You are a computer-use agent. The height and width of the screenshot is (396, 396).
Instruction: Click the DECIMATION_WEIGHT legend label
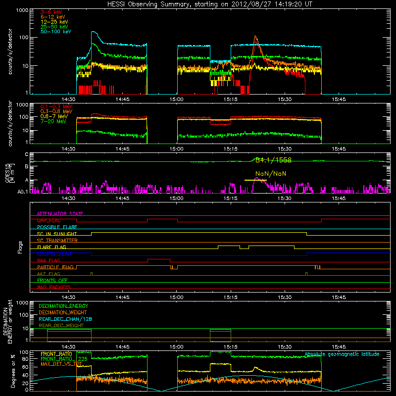(x=63, y=312)
